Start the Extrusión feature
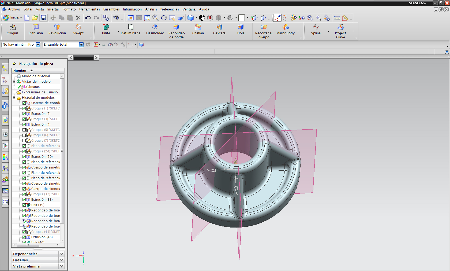Image resolution: width=450 pixels, height=271 pixels. tap(36, 30)
